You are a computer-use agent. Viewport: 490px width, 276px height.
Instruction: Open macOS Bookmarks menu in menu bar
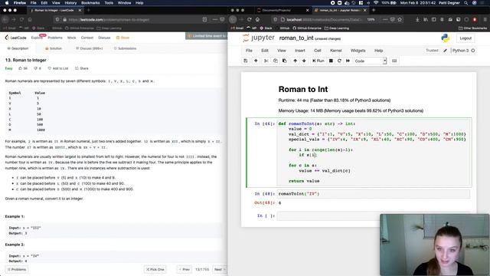tap(90, 3)
